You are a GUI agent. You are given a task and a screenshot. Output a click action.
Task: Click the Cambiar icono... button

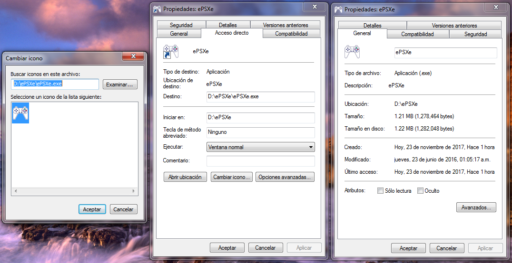click(x=232, y=177)
